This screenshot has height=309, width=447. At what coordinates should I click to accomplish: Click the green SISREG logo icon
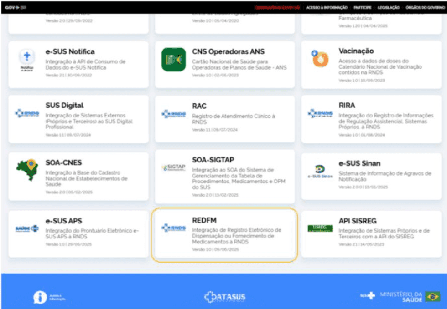[320, 228]
